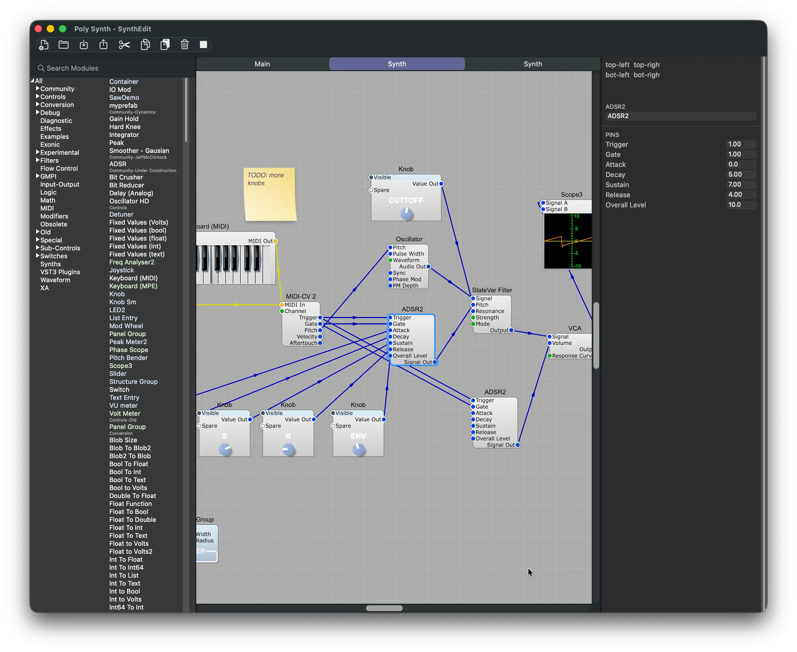Click the canvas horizontal scrollbar thumb
The width and height of the screenshot is (797, 652).
(384, 608)
